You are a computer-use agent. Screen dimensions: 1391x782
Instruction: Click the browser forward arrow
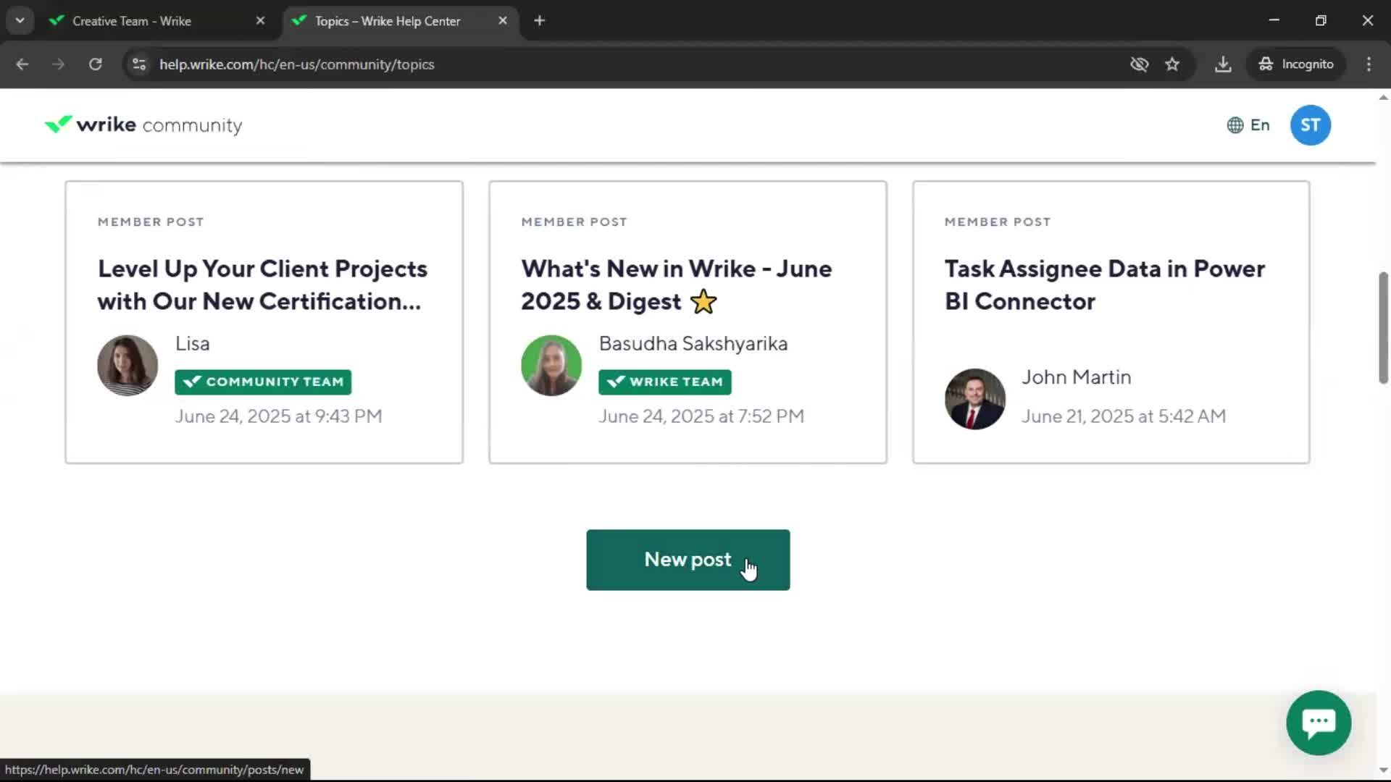click(x=59, y=64)
